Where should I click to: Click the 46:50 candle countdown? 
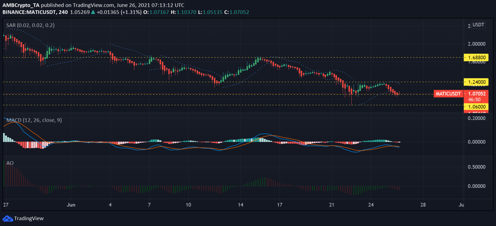pos(475,99)
